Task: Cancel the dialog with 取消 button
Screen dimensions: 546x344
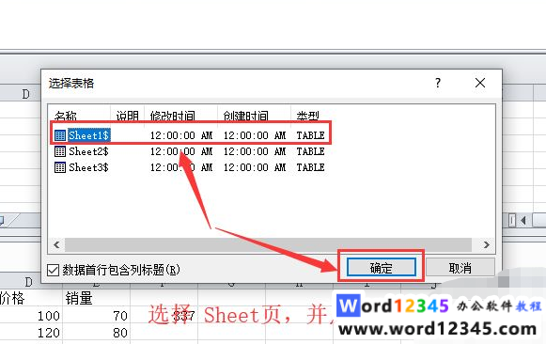Action: pyautogui.click(x=460, y=268)
